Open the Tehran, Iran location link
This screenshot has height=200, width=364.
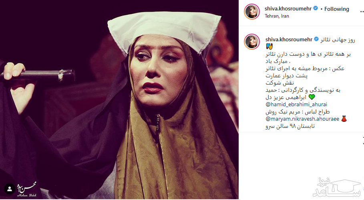coord(277,16)
